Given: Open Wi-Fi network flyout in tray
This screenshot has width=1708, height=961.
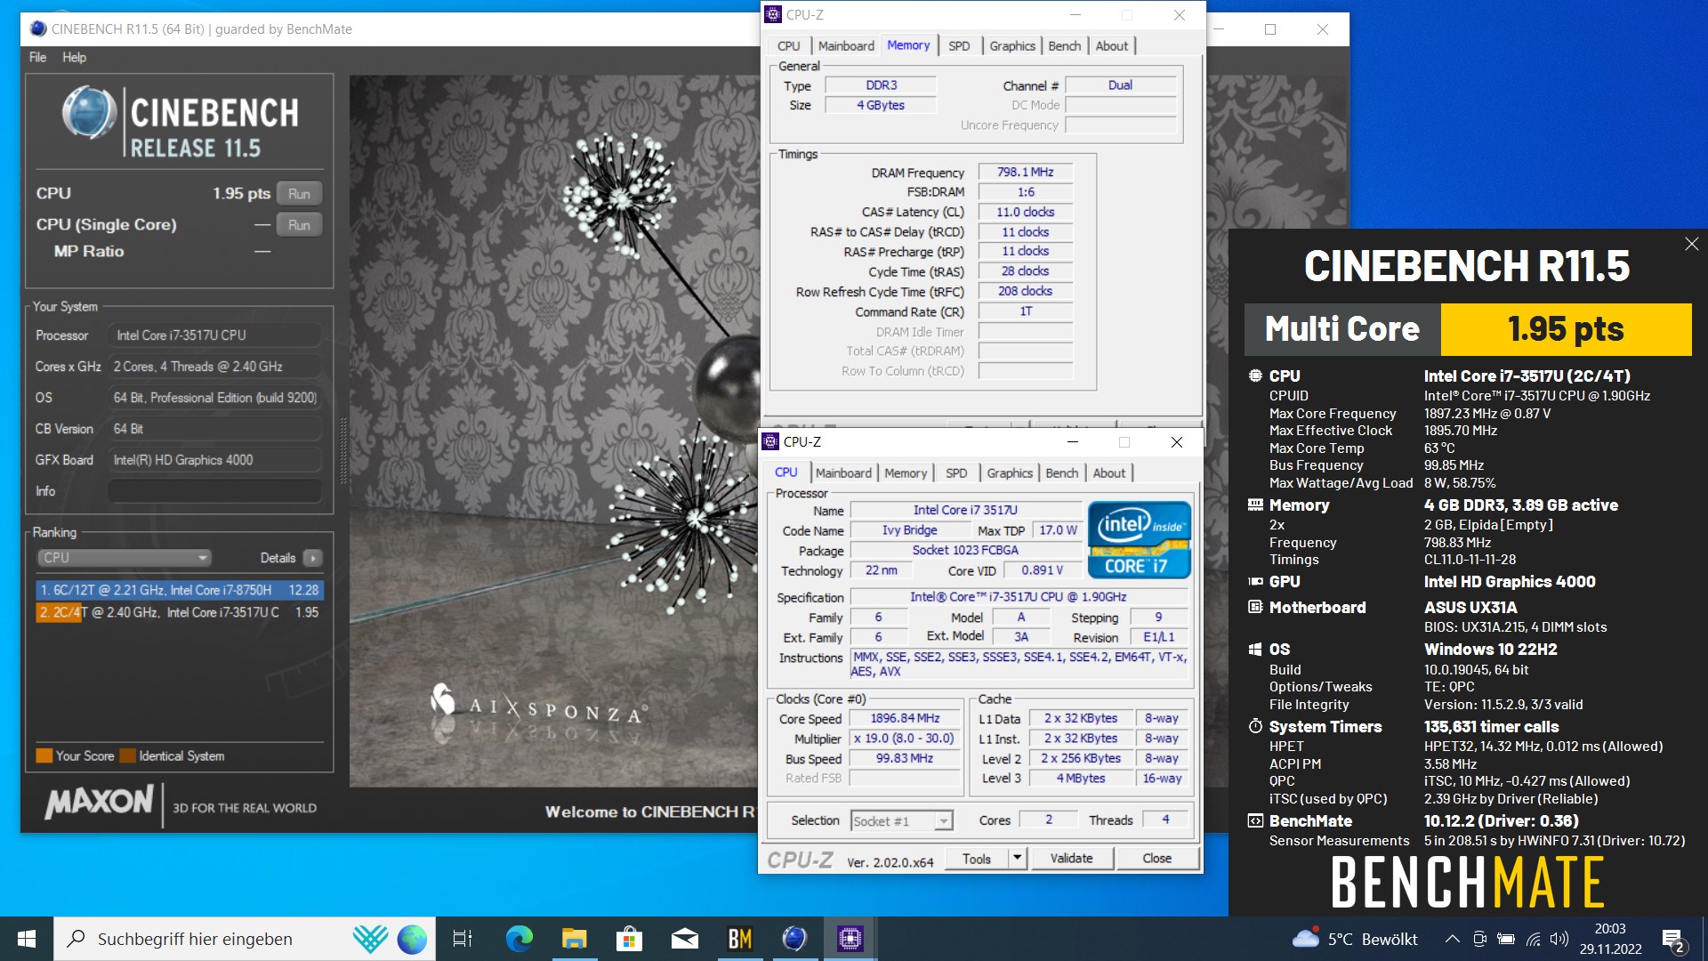Looking at the screenshot, I should [1533, 939].
